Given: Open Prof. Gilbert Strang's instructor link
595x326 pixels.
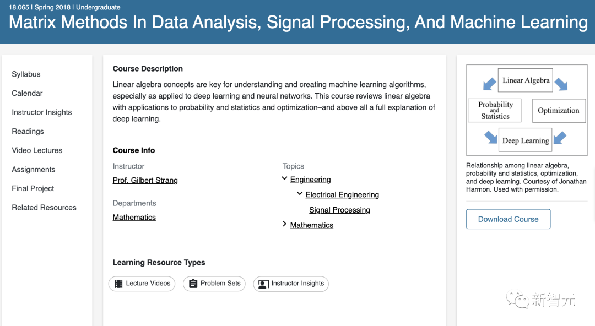Looking at the screenshot, I should coord(145,180).
